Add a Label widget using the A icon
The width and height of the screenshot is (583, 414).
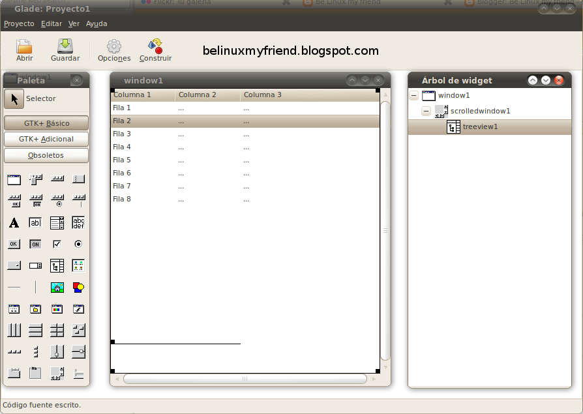click(14, 222)
